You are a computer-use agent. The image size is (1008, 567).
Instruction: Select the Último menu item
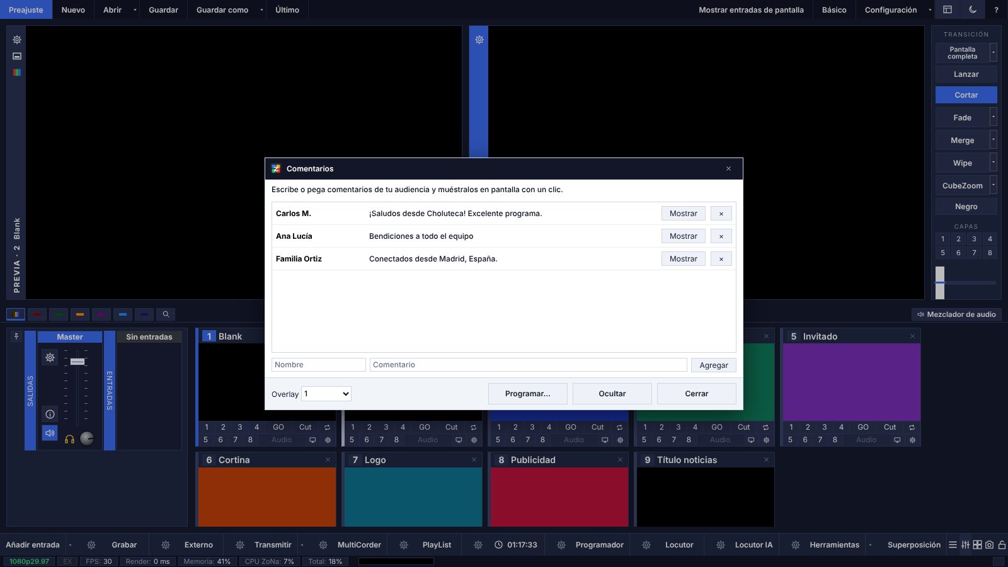[287, 9]
